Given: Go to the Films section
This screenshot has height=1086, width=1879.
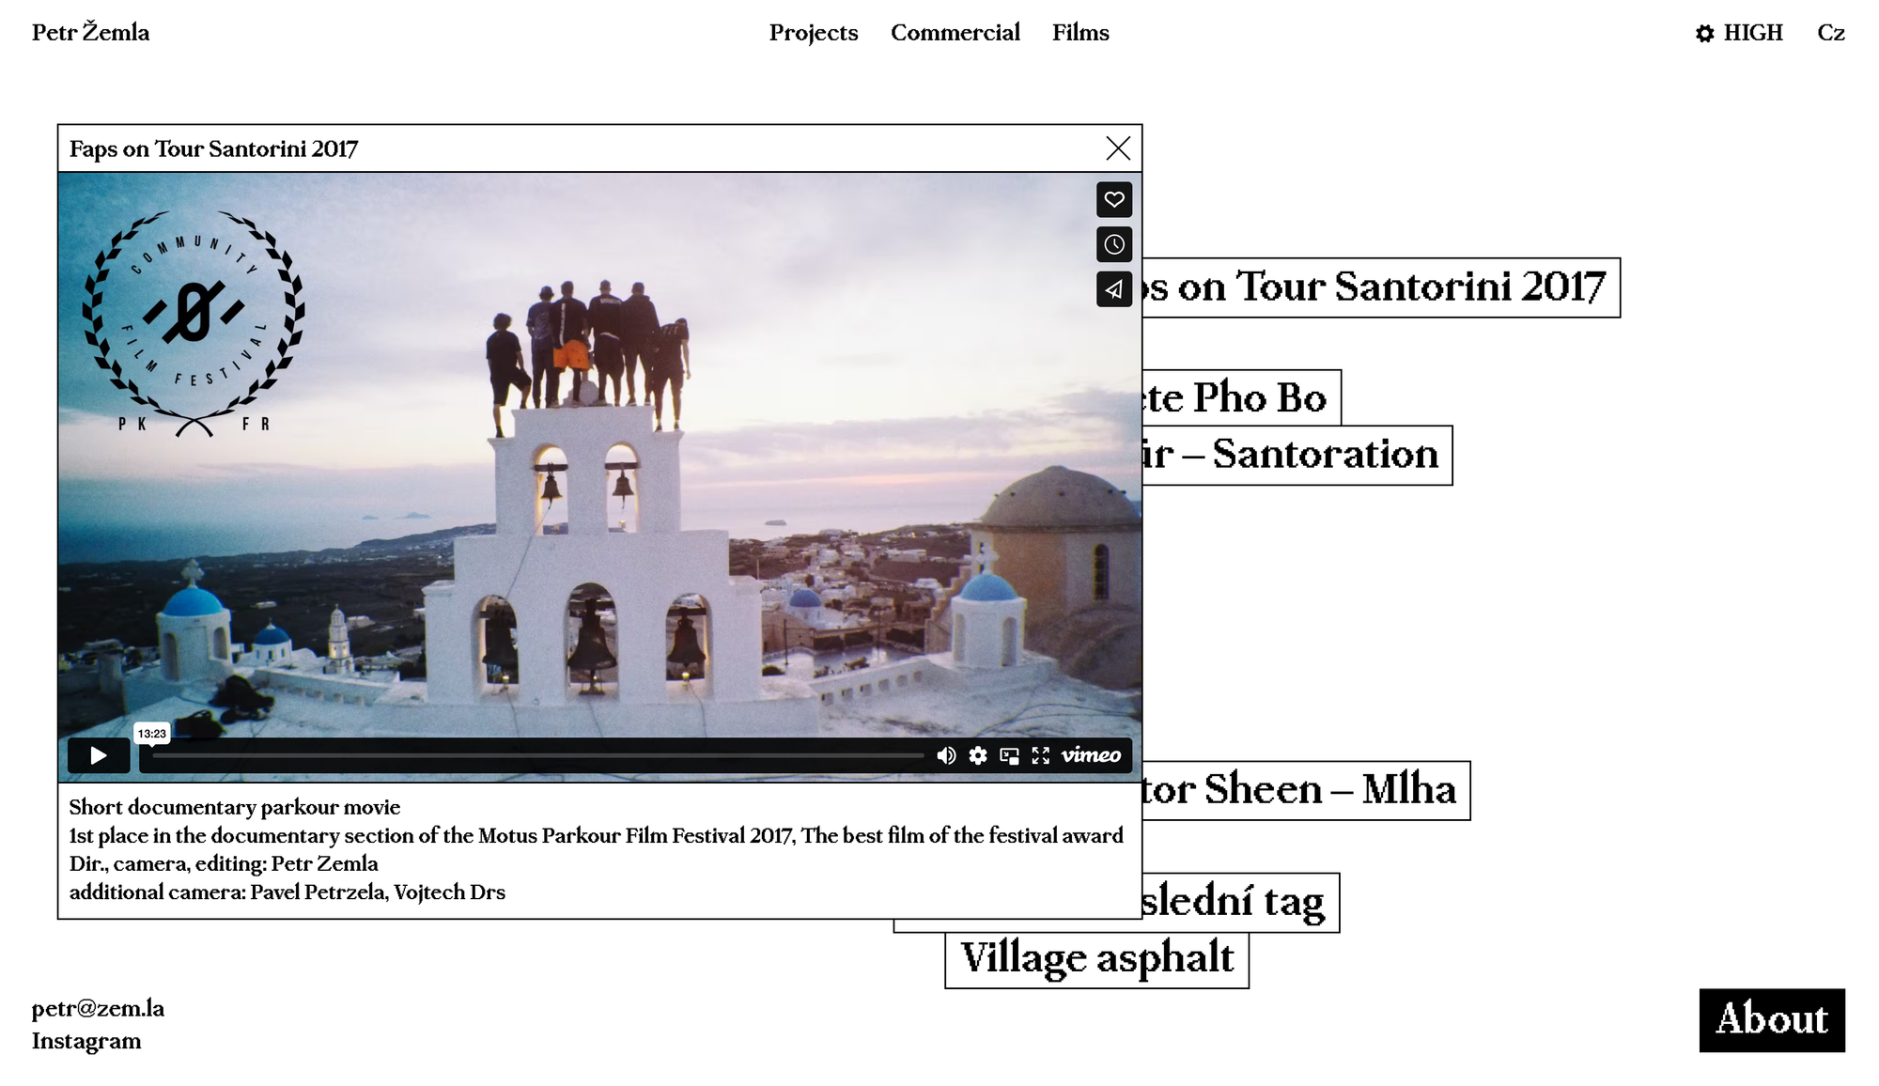Looking at the screenshot, I should [1080, 33].
